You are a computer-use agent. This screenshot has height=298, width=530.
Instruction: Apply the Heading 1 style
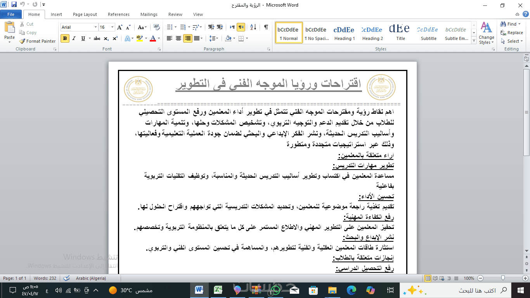coord(345,33)
